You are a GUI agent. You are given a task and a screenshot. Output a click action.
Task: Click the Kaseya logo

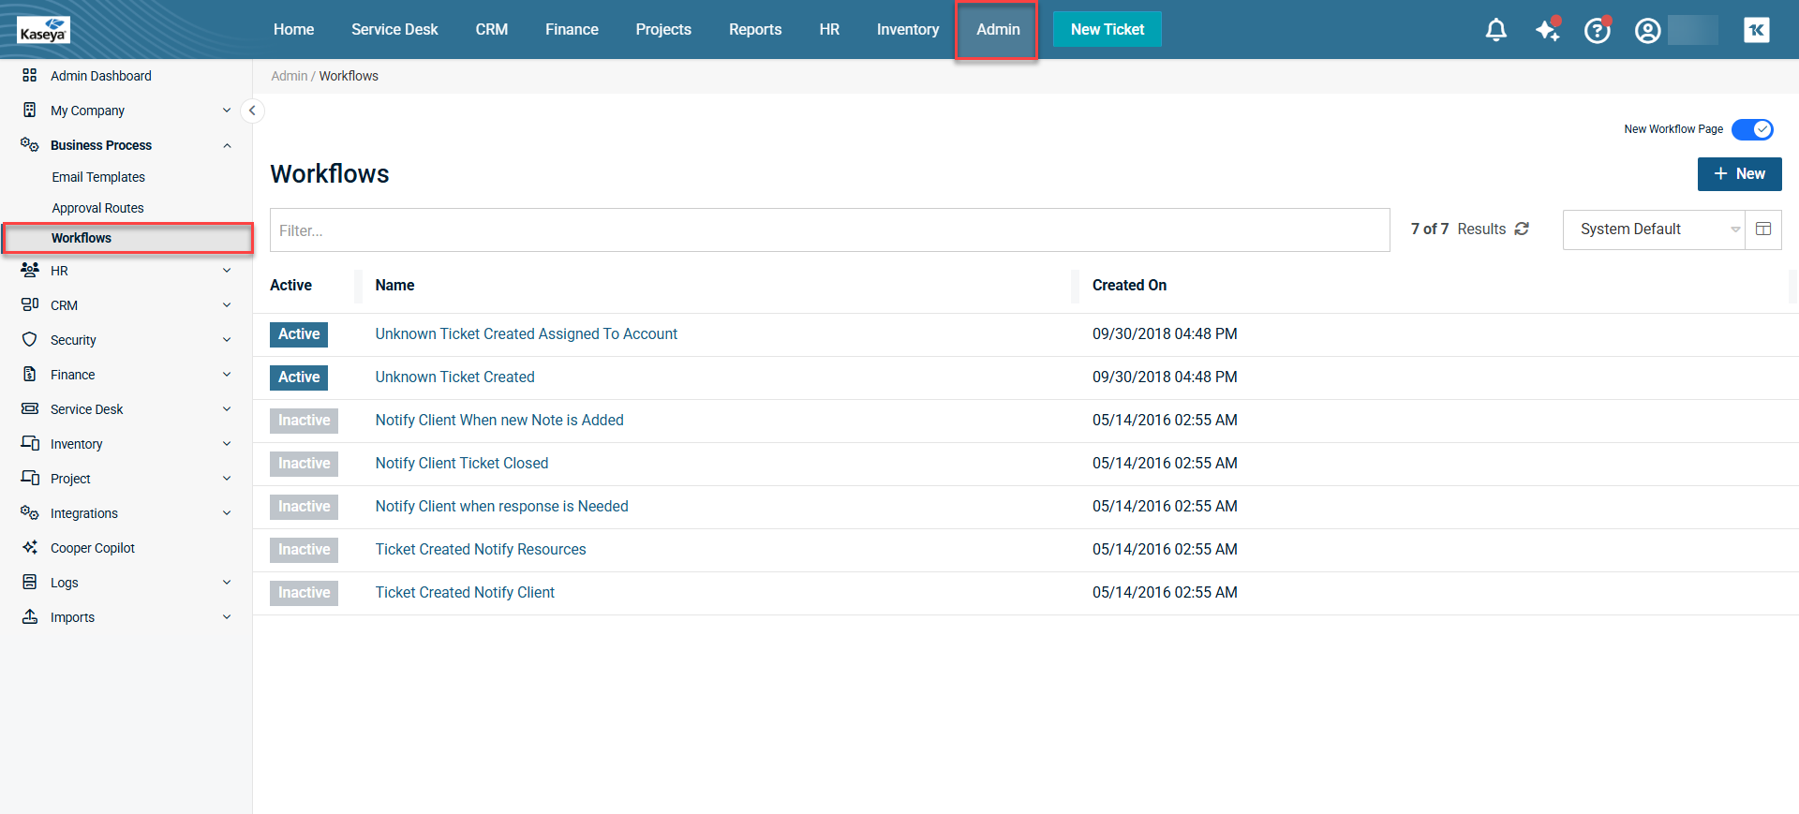43,30
